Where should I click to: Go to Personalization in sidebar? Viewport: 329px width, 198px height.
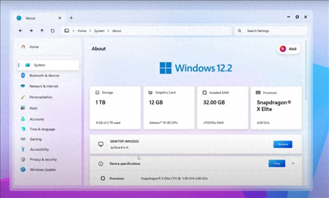point(41,97)
